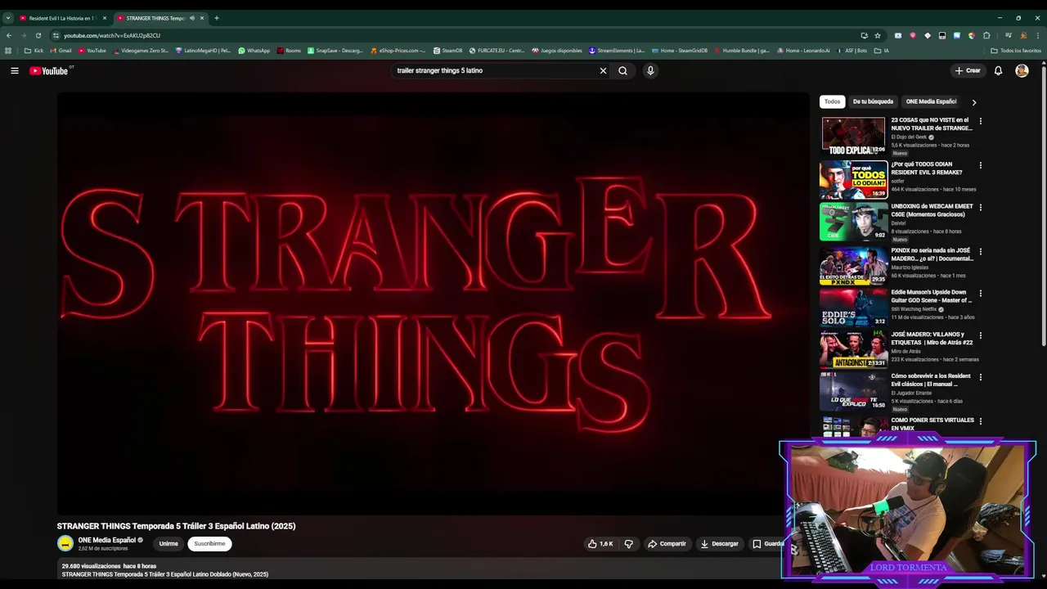Like the video with thumbs up
The width and height of the screenshot is (1047, 589).
click(600, 543)
